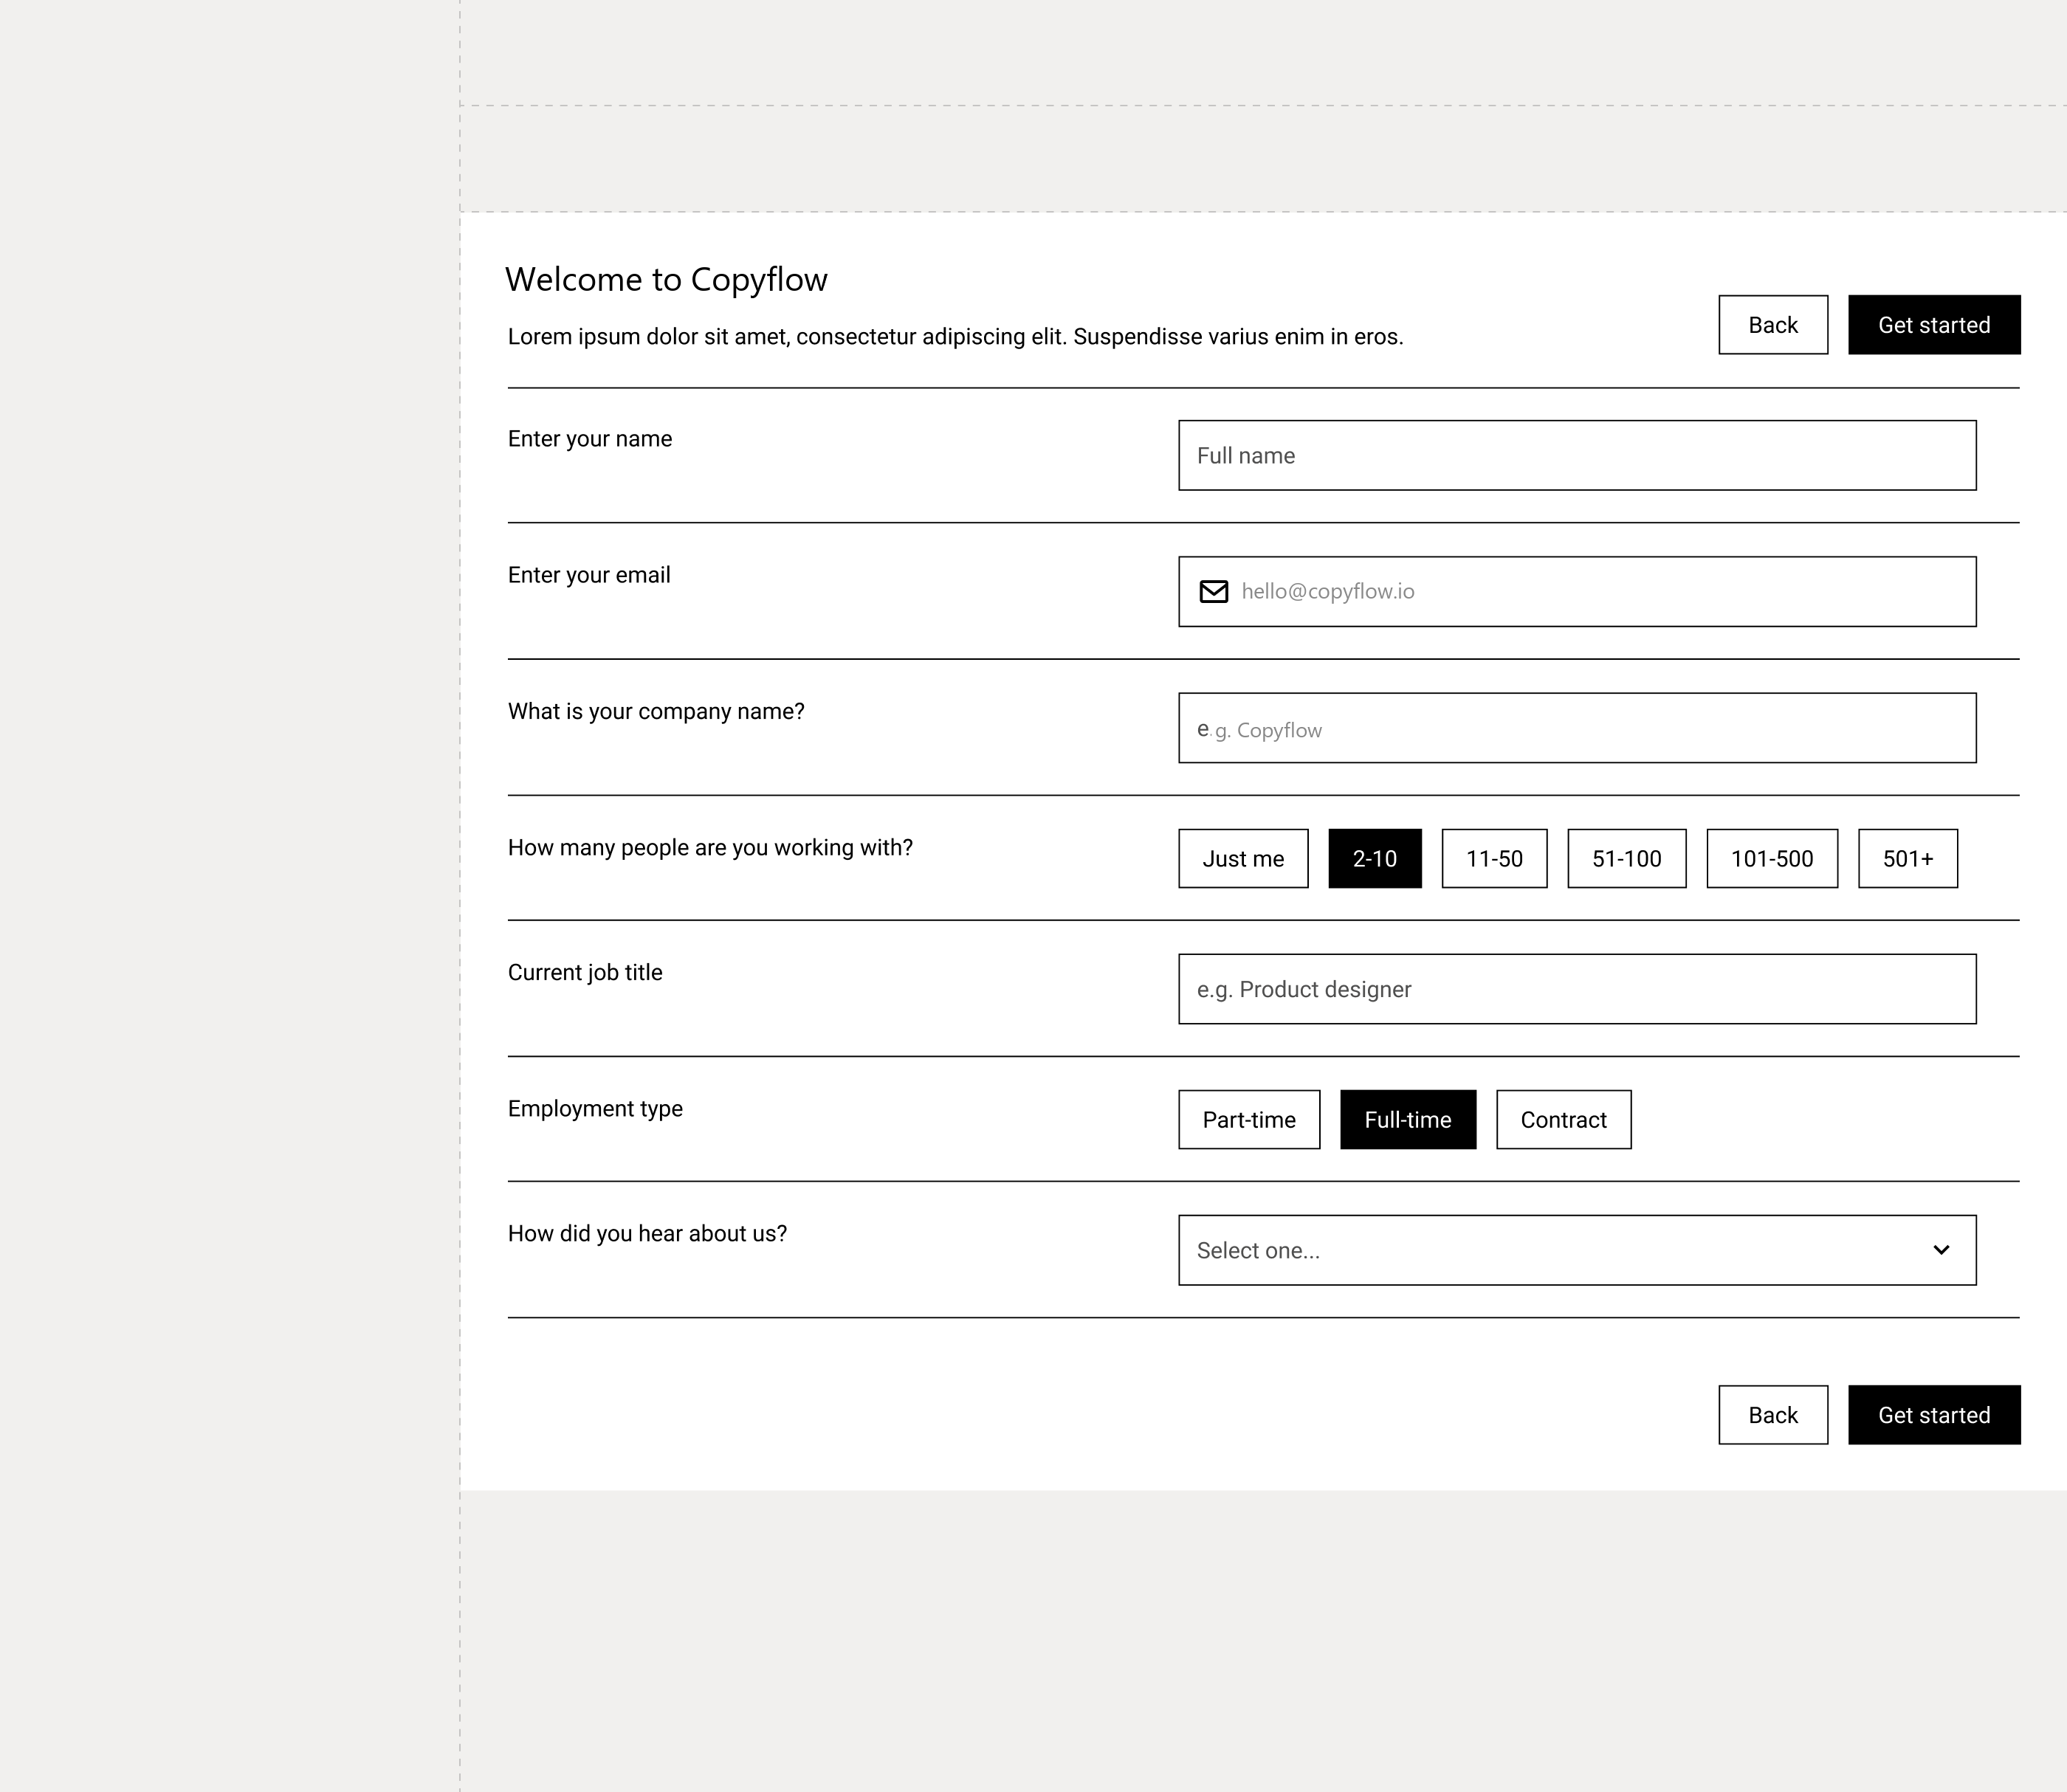Image resolution: width=2067 pixels, height=1792 pixels.
Task: Click the bottom Back button
Action: pos(1773,1414)
